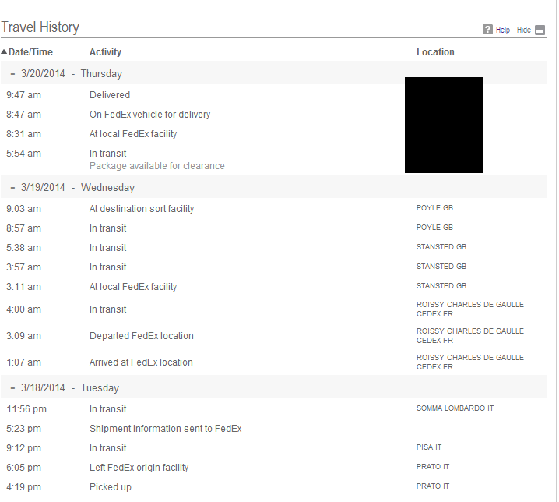The width and height of the screenshot is (559, 502).
Task: Click STANSTED GB location at 5:38 am
Action: pos(441,247)
